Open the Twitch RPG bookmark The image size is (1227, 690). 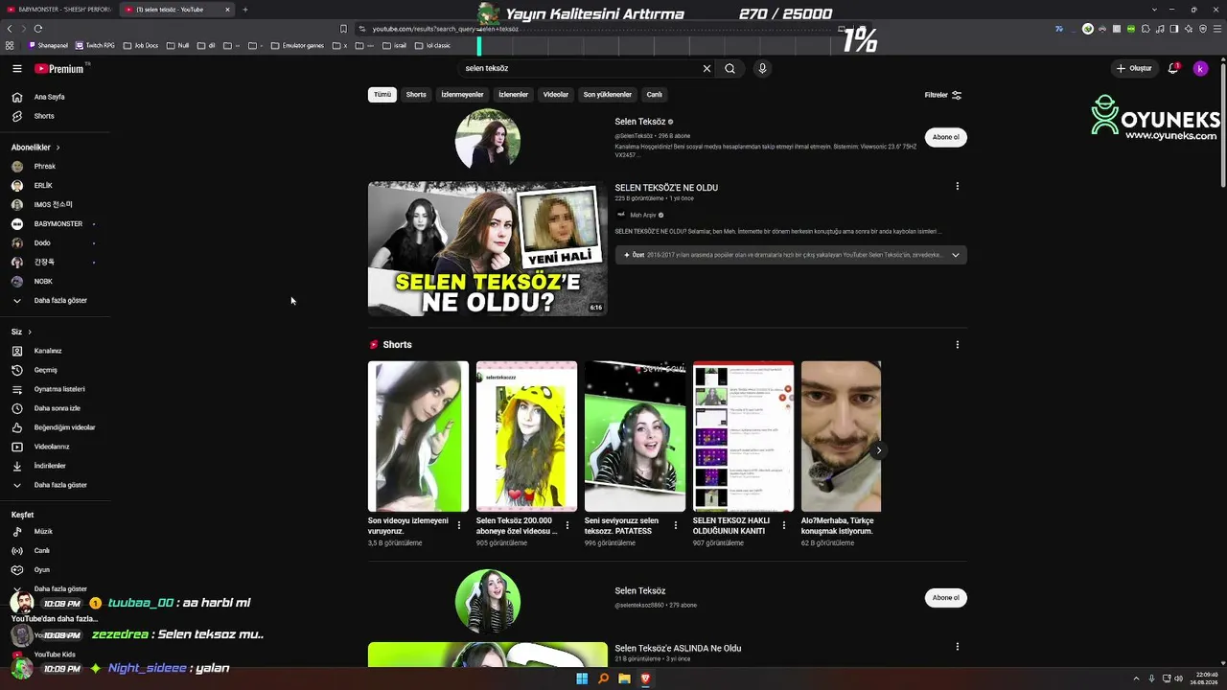(x=96, y=45)
